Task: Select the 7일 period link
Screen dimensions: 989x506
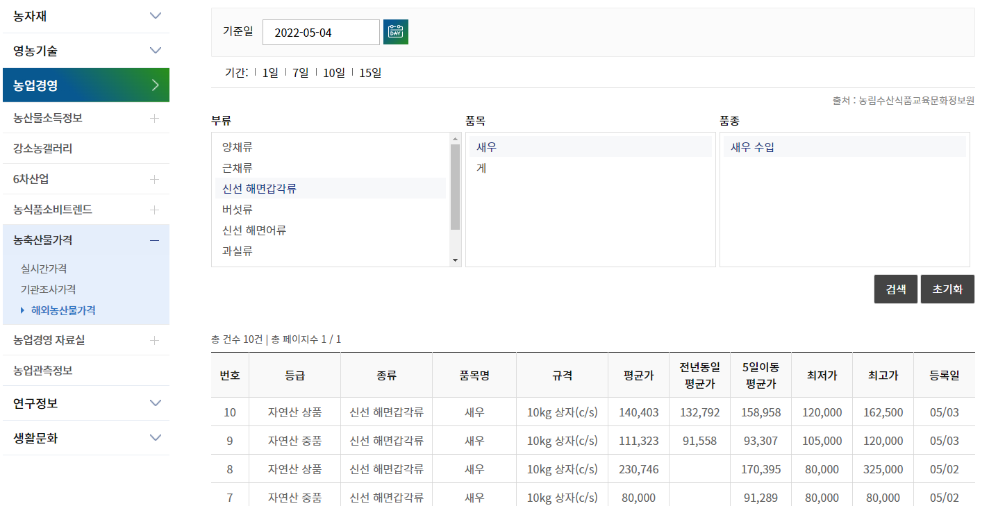Action: pos(299,71)
